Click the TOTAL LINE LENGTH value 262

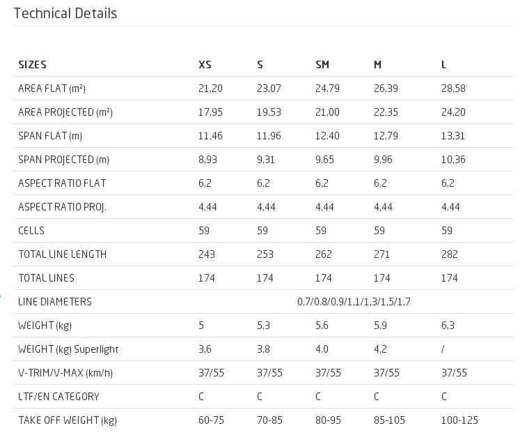coord(324,254)
